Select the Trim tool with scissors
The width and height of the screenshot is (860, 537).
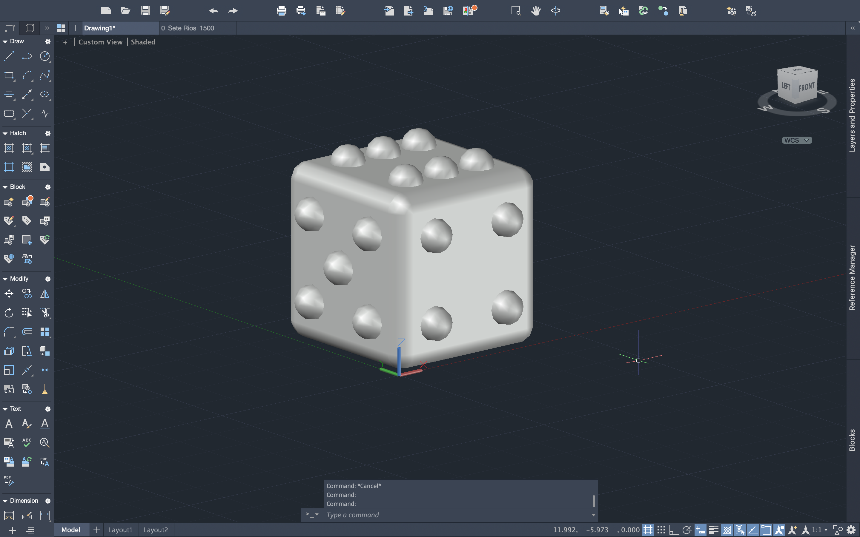(45, 313)
